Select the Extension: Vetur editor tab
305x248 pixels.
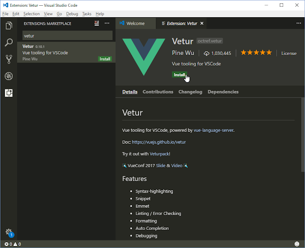pyautogui.click(x=182, y=23)
